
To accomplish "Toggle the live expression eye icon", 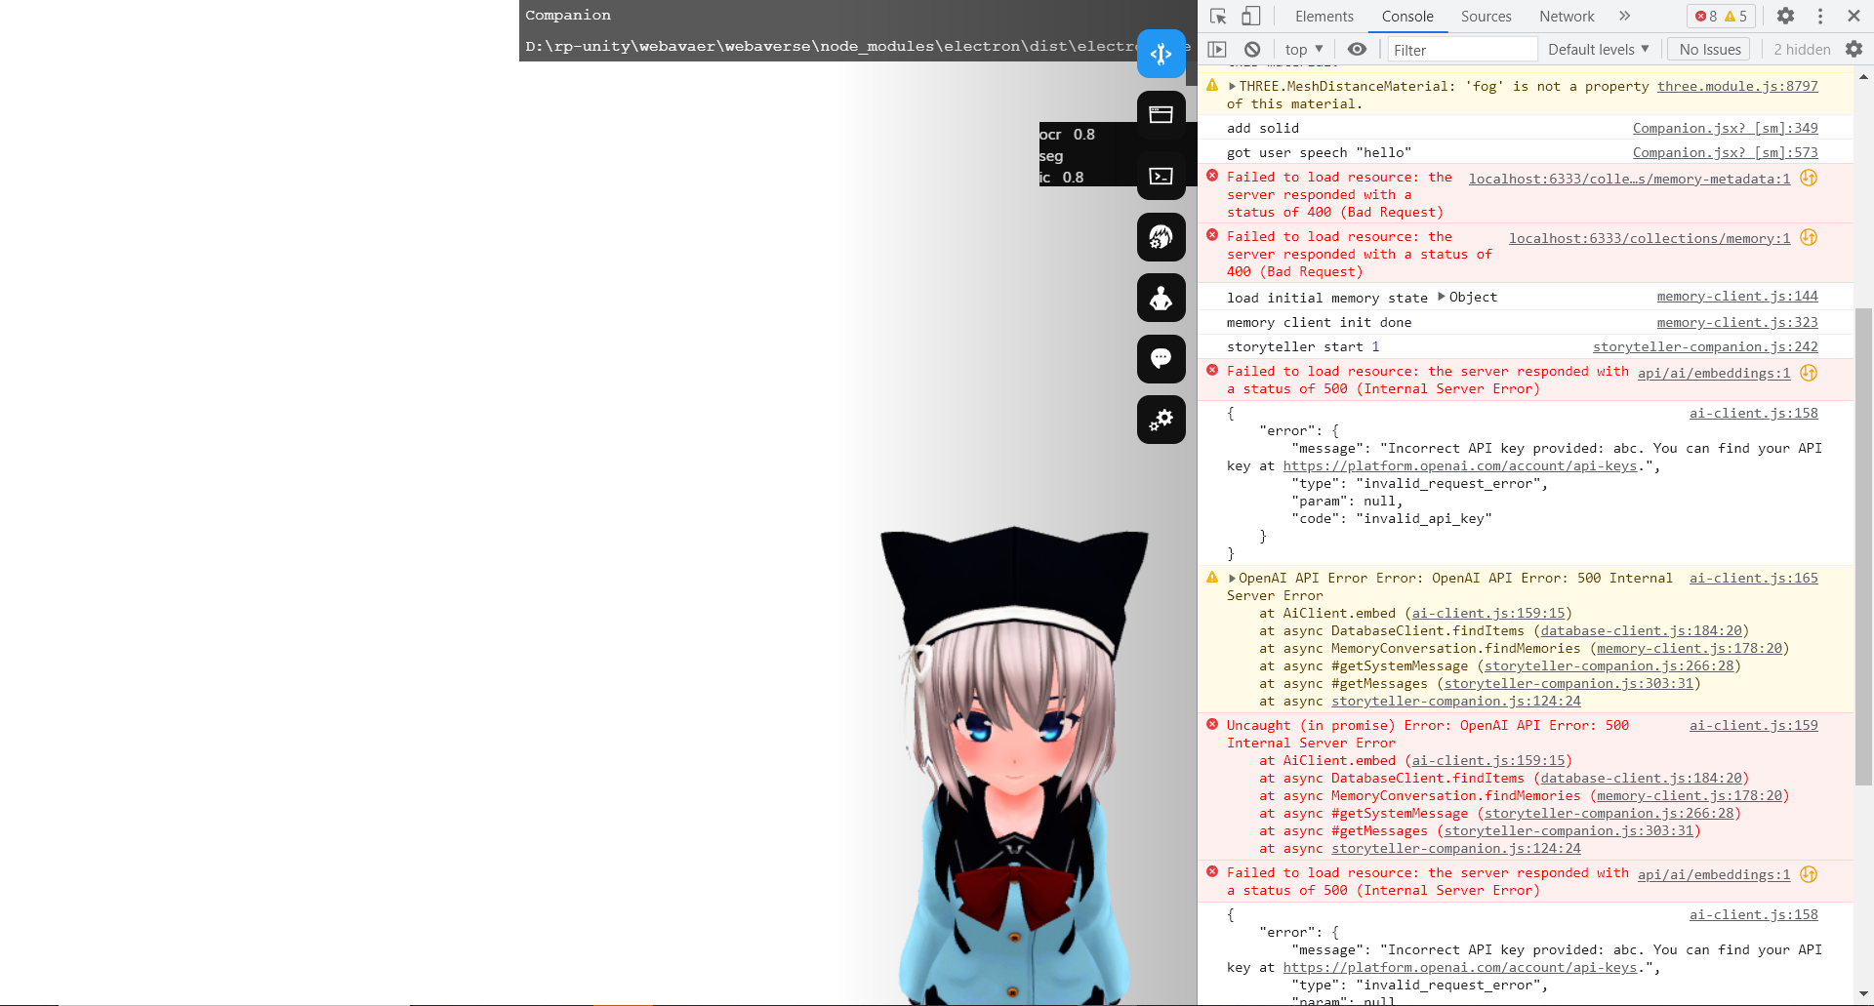I will click(1357, 49).
